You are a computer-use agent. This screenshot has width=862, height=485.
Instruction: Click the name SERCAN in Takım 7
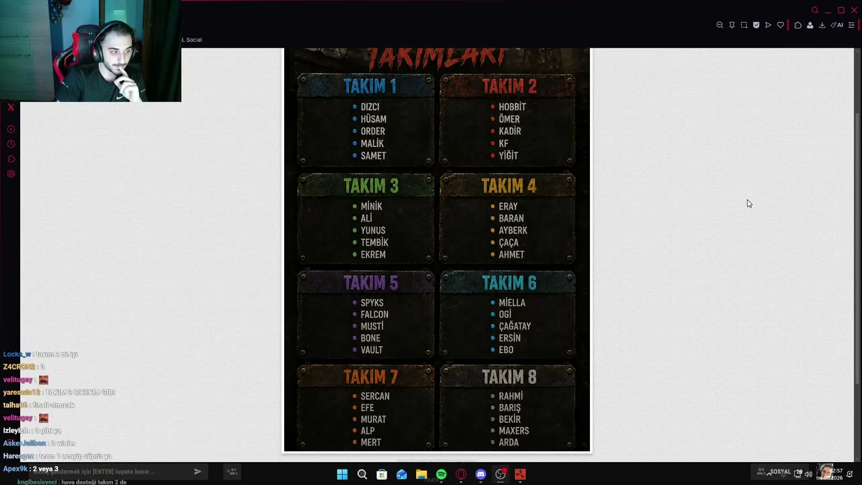[x=375, y=396]
